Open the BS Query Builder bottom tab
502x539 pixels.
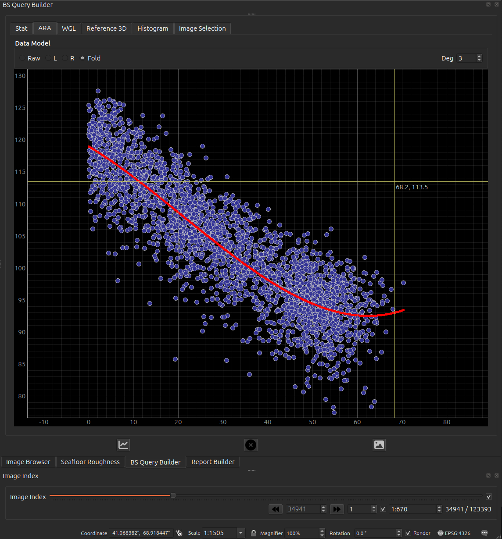tap(155, 462)
